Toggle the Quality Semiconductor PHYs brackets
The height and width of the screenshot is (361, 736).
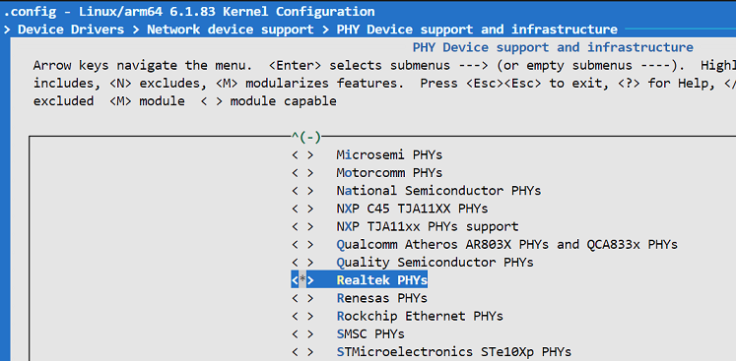click(302, 263)
